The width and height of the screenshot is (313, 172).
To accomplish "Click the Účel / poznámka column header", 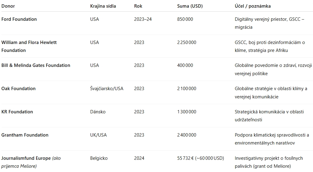I will (x=253, y=6).
